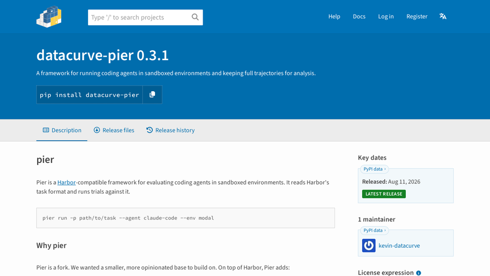Screen dimensions: 490x276
Task: Click the LATEST RELEASE badge
Action: pos(384,194)
